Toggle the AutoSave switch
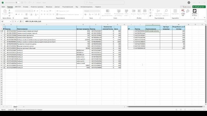 point(17,3)
